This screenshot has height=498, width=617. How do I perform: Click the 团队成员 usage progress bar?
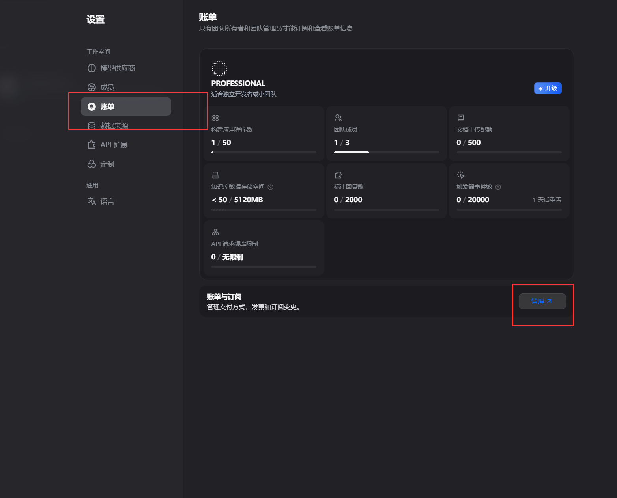[386, 152]
